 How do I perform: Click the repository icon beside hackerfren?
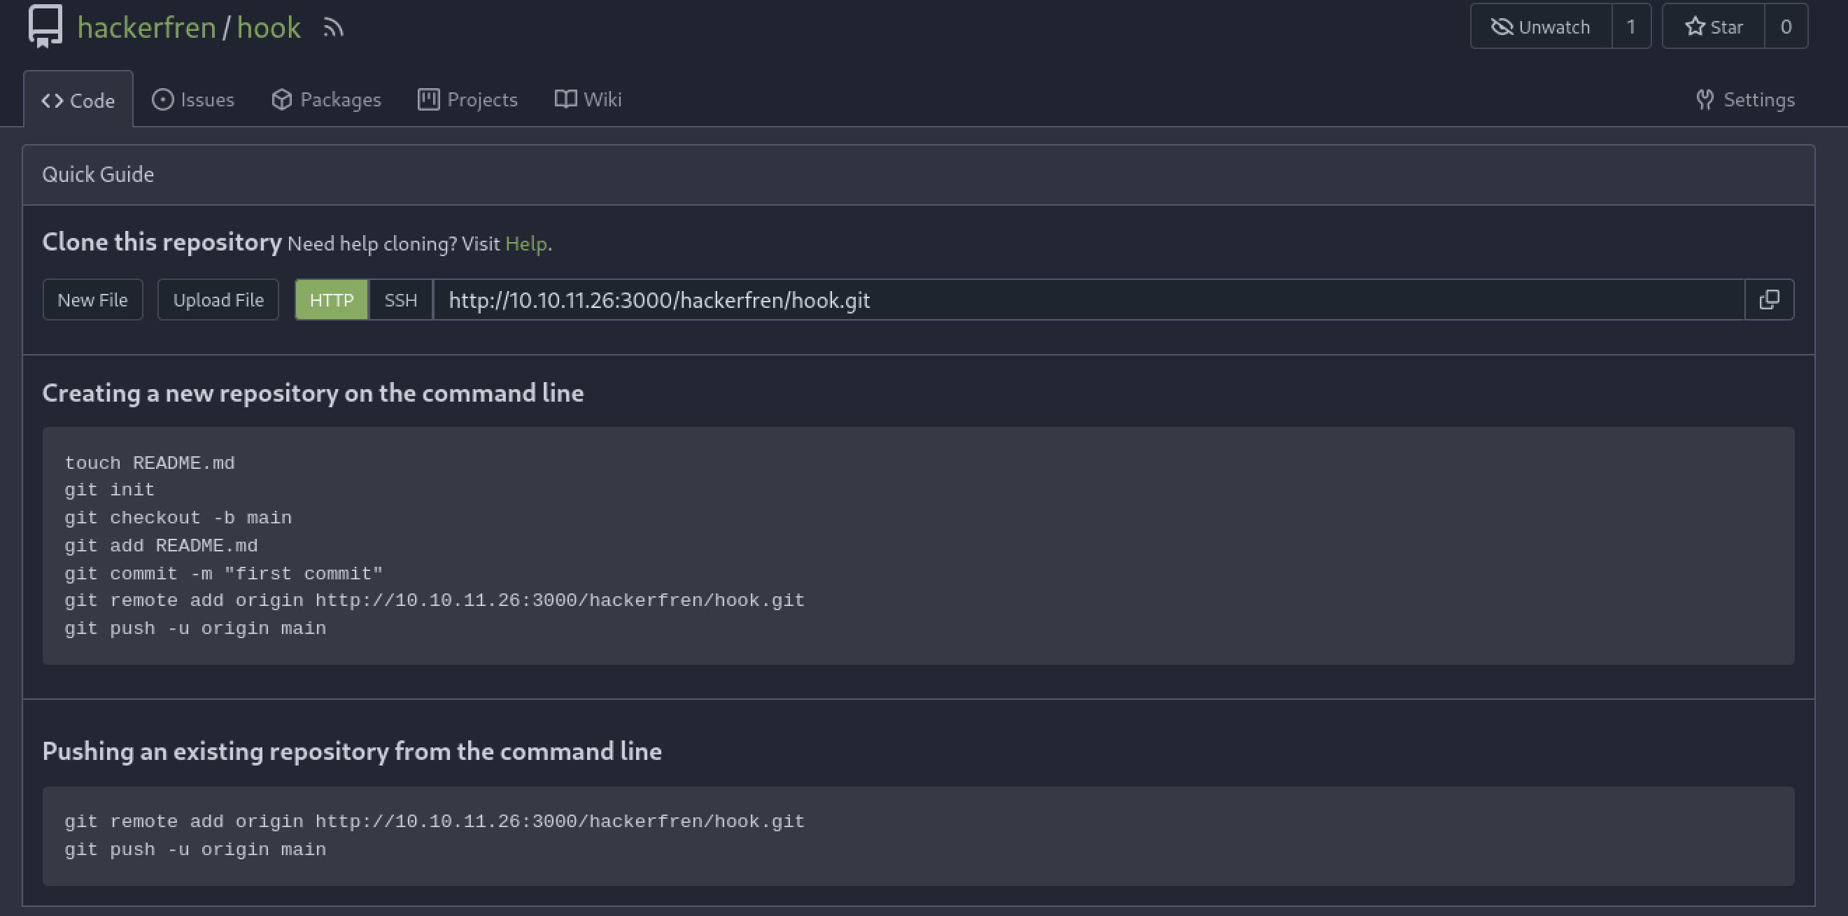[x=45, y=26]
